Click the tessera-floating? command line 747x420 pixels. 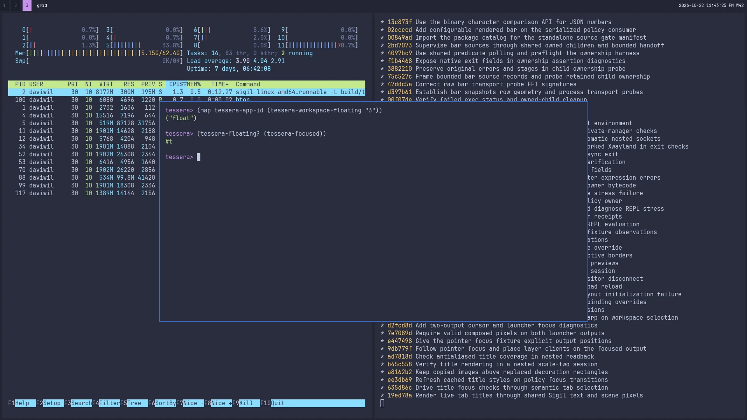246,134
